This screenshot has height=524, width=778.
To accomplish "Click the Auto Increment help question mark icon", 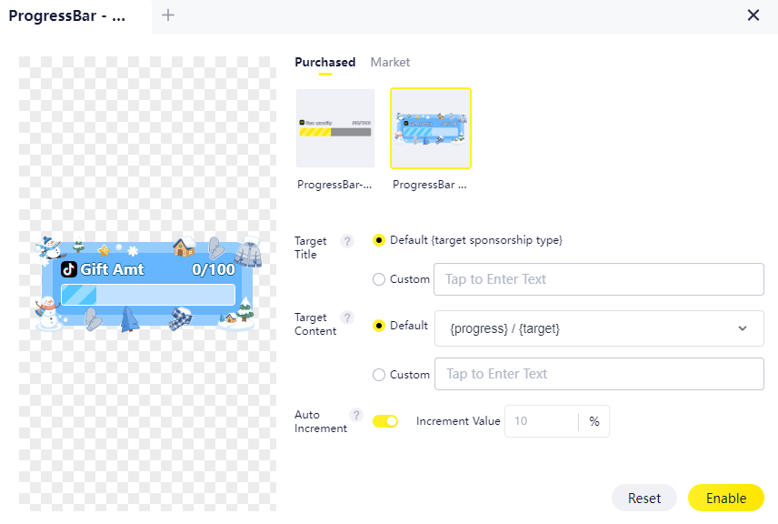I will coord(355,415).
